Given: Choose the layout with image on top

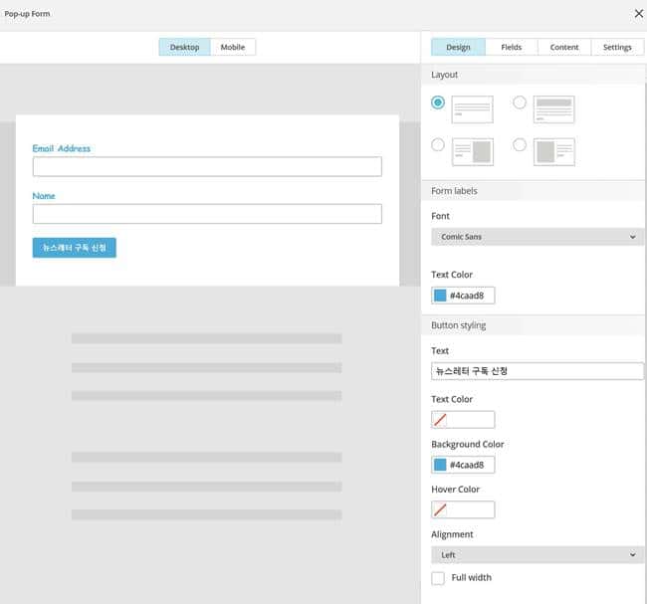Looking at the screenshot, I should tap(554, 108).
